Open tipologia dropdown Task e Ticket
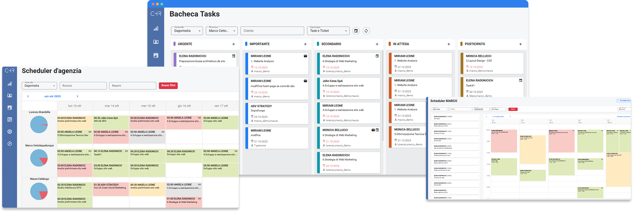This screenshot has height=212, width=633. click(x=328, y=31)
